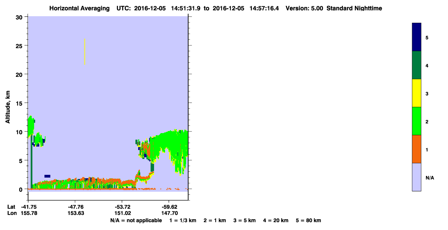448x230 pixels.
Task: Click the legend text '2 = 1 km'
Action: coord(215,220)
